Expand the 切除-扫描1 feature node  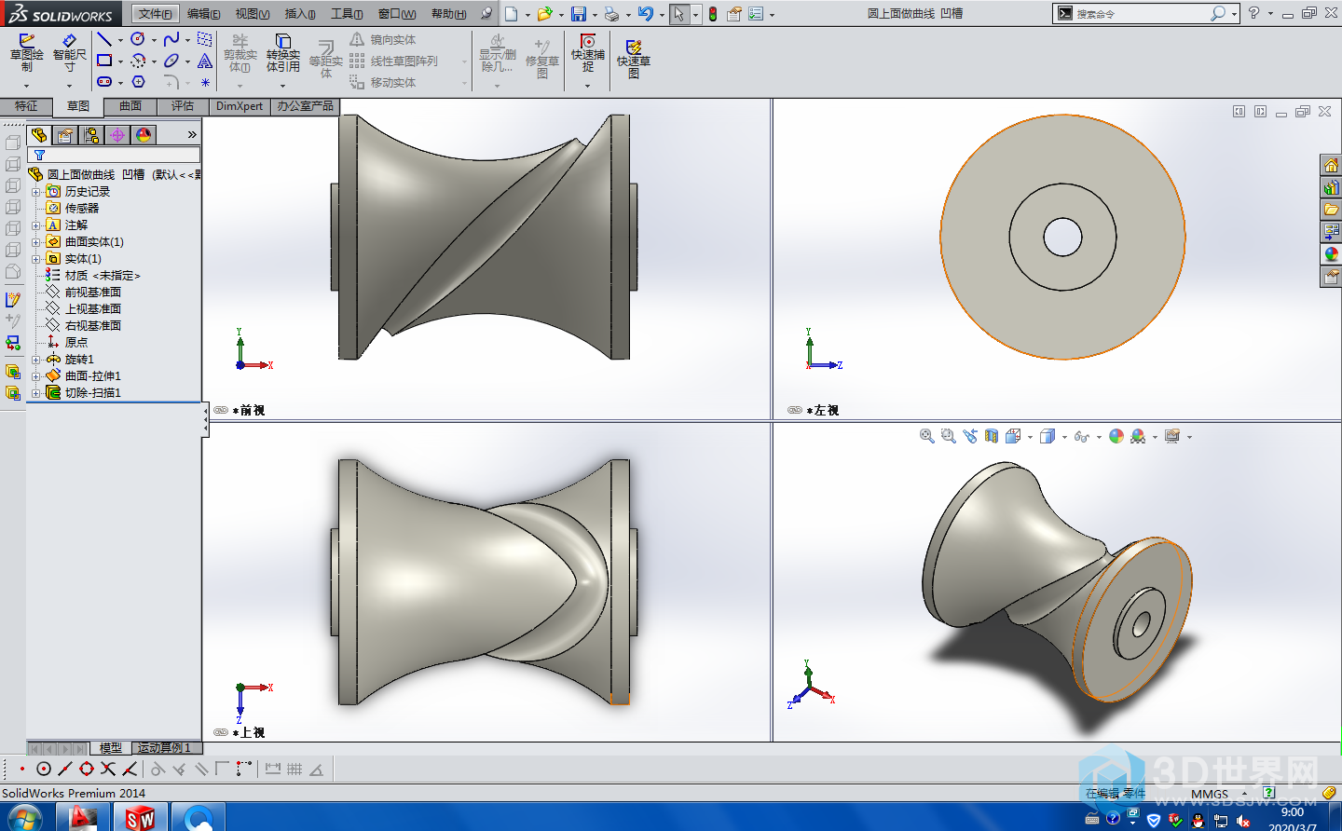click(35, 393)
